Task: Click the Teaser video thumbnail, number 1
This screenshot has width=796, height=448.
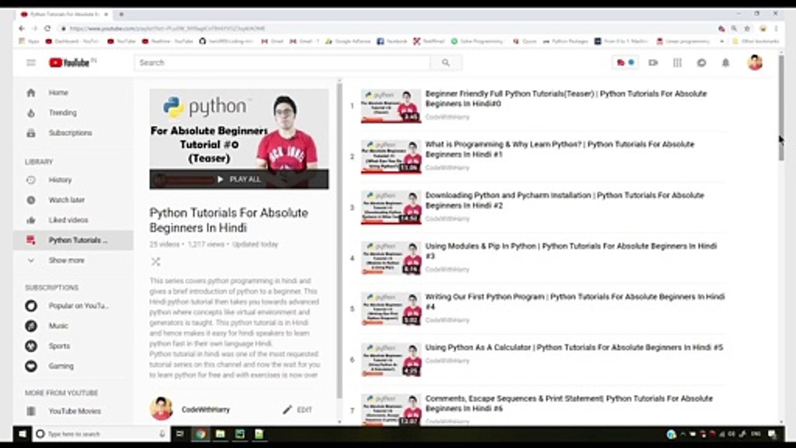Action: click(x=391, y=106)
